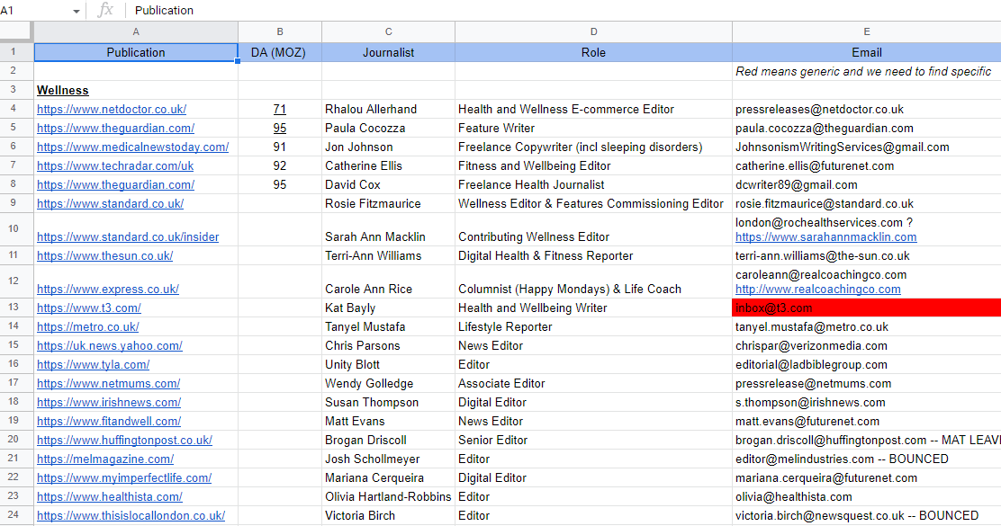1001x526 pixels.
Task: Open the metro.co.uk link
Action: point(88,326)
